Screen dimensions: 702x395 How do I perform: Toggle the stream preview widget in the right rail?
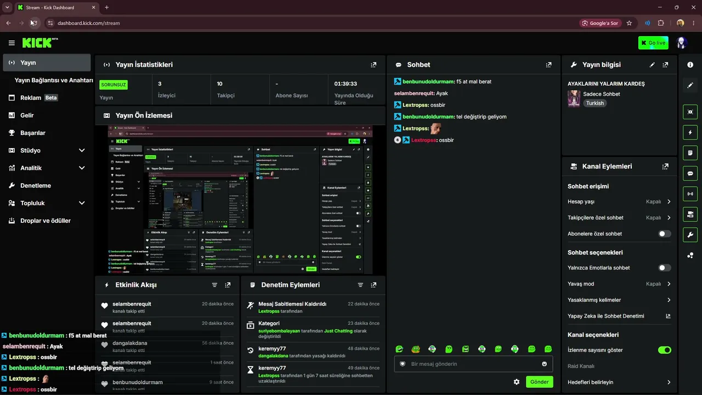coord(690,112)
